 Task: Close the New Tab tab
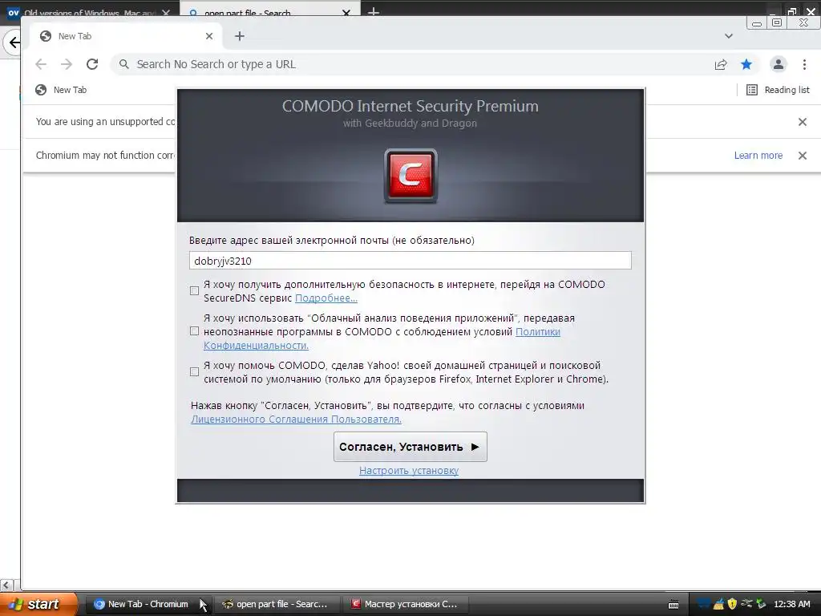coord(209,35)
